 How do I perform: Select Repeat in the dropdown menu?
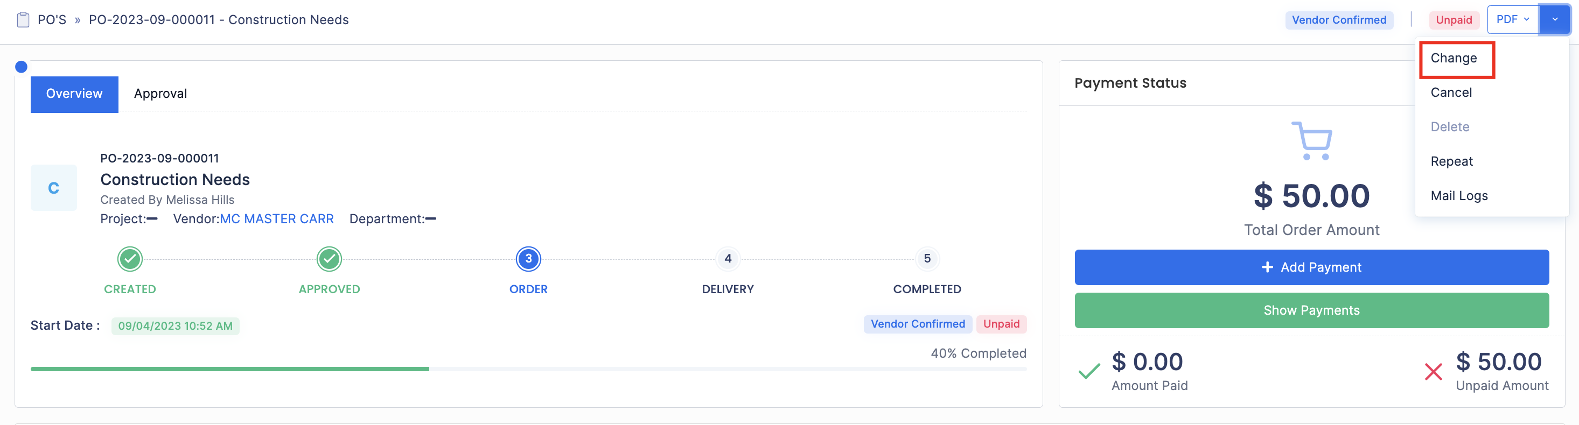pyautogui.click(x=1451, y=162)
